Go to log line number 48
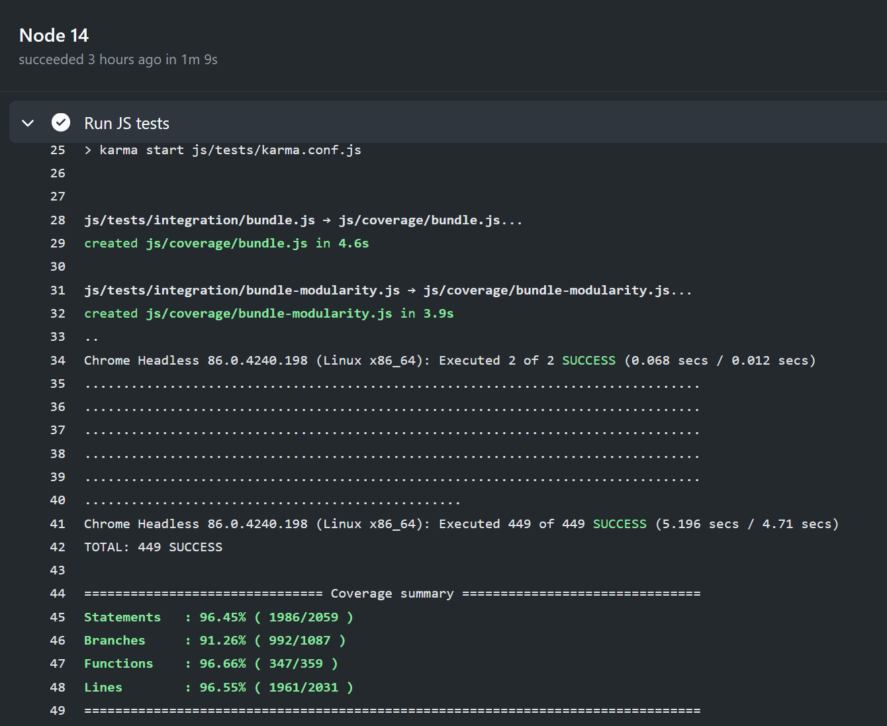Viewport: 887px width, 726px height. [58, 688]
